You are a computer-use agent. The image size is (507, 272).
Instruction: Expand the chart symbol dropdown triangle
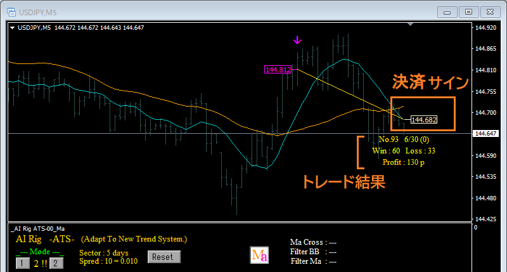(12, 28)
